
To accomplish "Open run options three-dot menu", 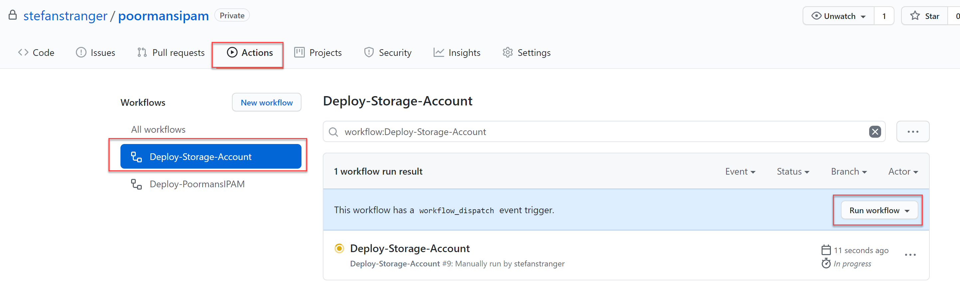I will coord(910,255).
